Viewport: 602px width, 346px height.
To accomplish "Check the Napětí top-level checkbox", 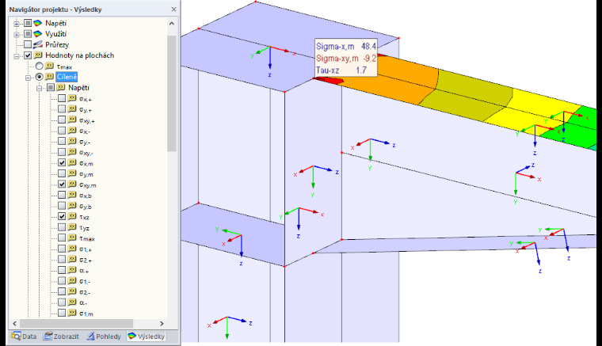I will (28, 24).
